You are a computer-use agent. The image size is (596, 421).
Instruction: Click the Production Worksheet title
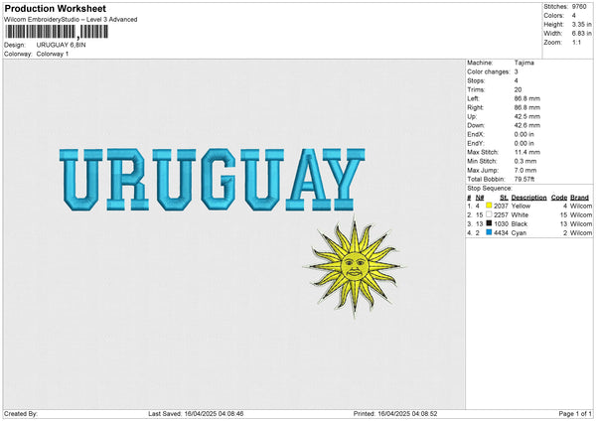point(56,8)
